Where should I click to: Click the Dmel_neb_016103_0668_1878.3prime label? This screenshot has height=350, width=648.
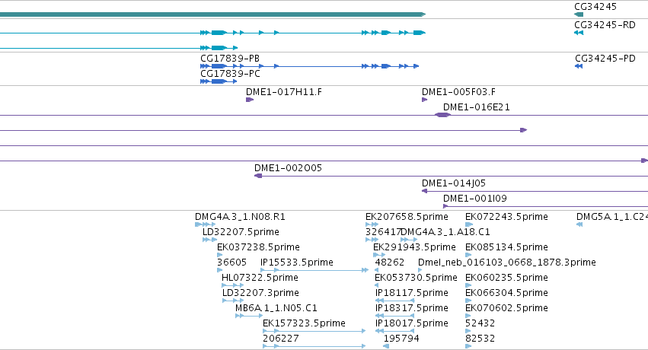tap(507, 262)
